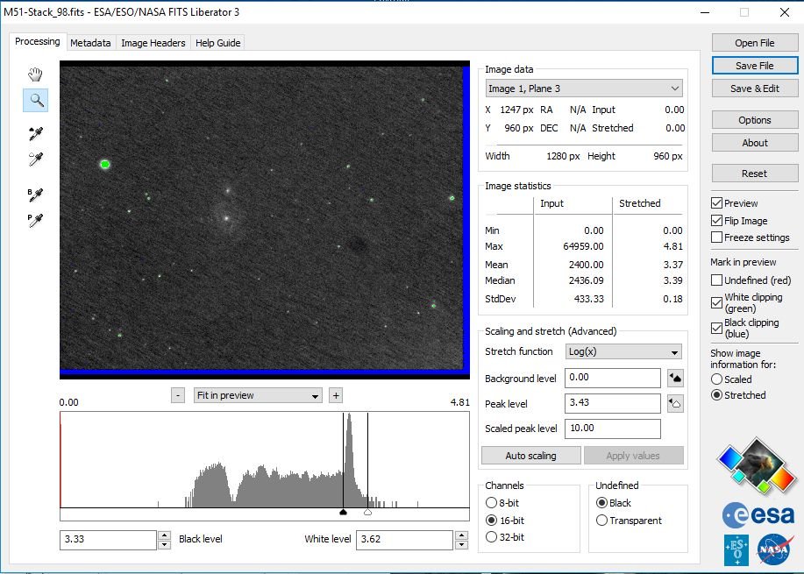
Task: Click the bright green star in preview
Action: 105,165
